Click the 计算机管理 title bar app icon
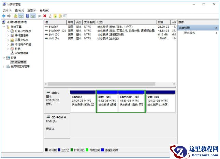This screenshot has width=220, height=159. pyautogui.click(x=4, y=4)
